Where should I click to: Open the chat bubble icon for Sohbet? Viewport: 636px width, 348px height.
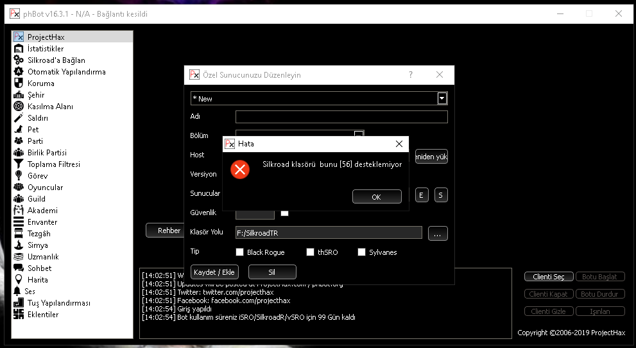pos(19,268)
